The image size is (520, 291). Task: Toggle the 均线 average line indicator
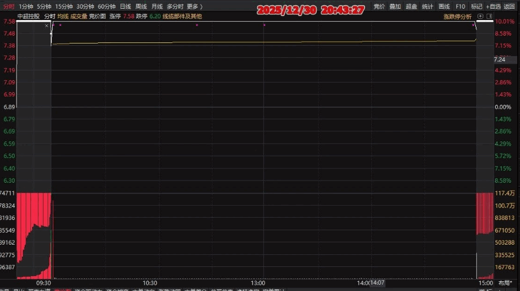(x=63, y=16)
